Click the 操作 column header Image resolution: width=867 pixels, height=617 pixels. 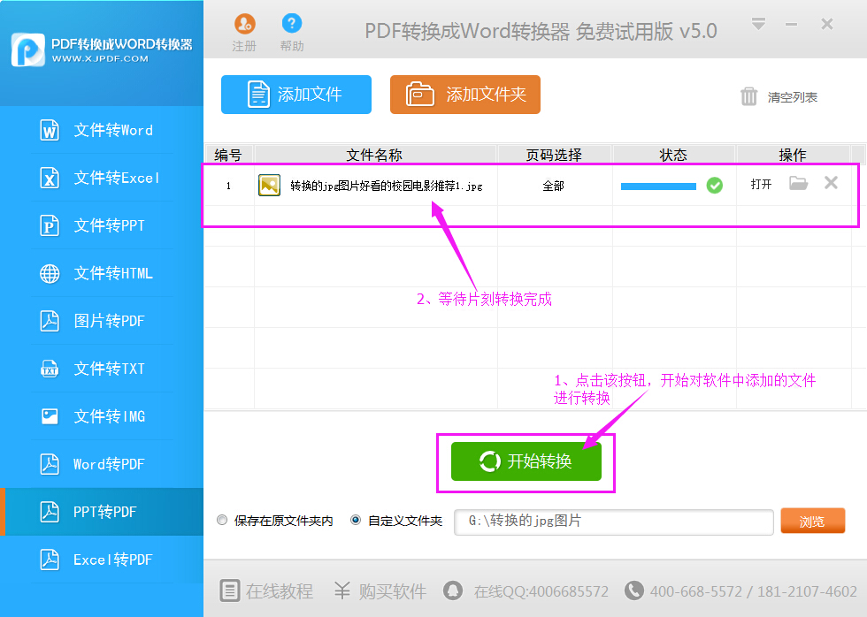(793, 155)
